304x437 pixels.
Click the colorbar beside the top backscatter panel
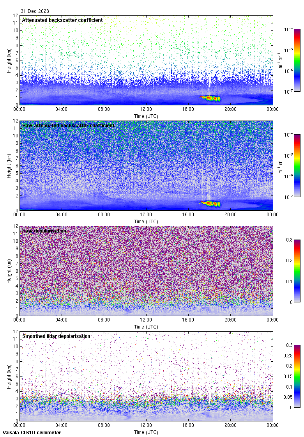tap(297, 60)
